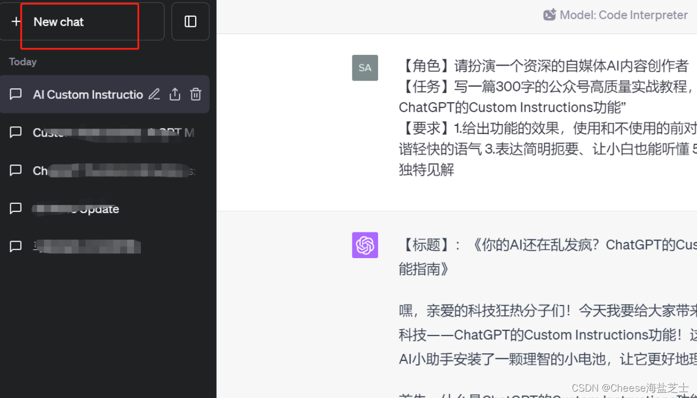
Task: Delete chat with the trash icon
Action: [x=196, y=94]
